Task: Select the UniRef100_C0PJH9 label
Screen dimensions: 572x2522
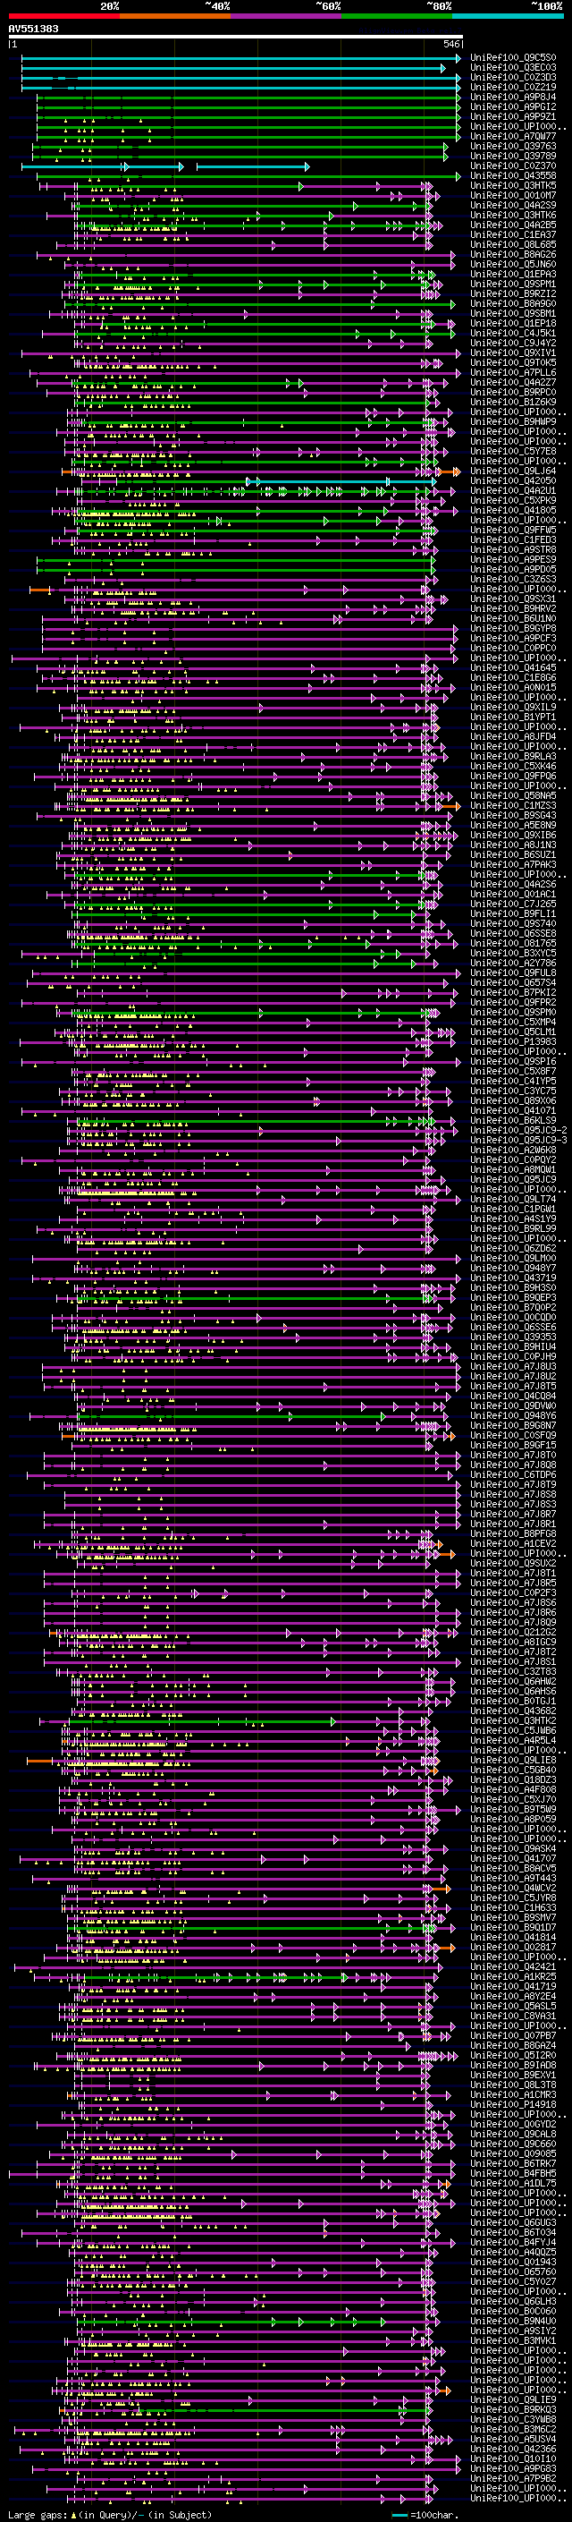Action: tap(512, 1357)
